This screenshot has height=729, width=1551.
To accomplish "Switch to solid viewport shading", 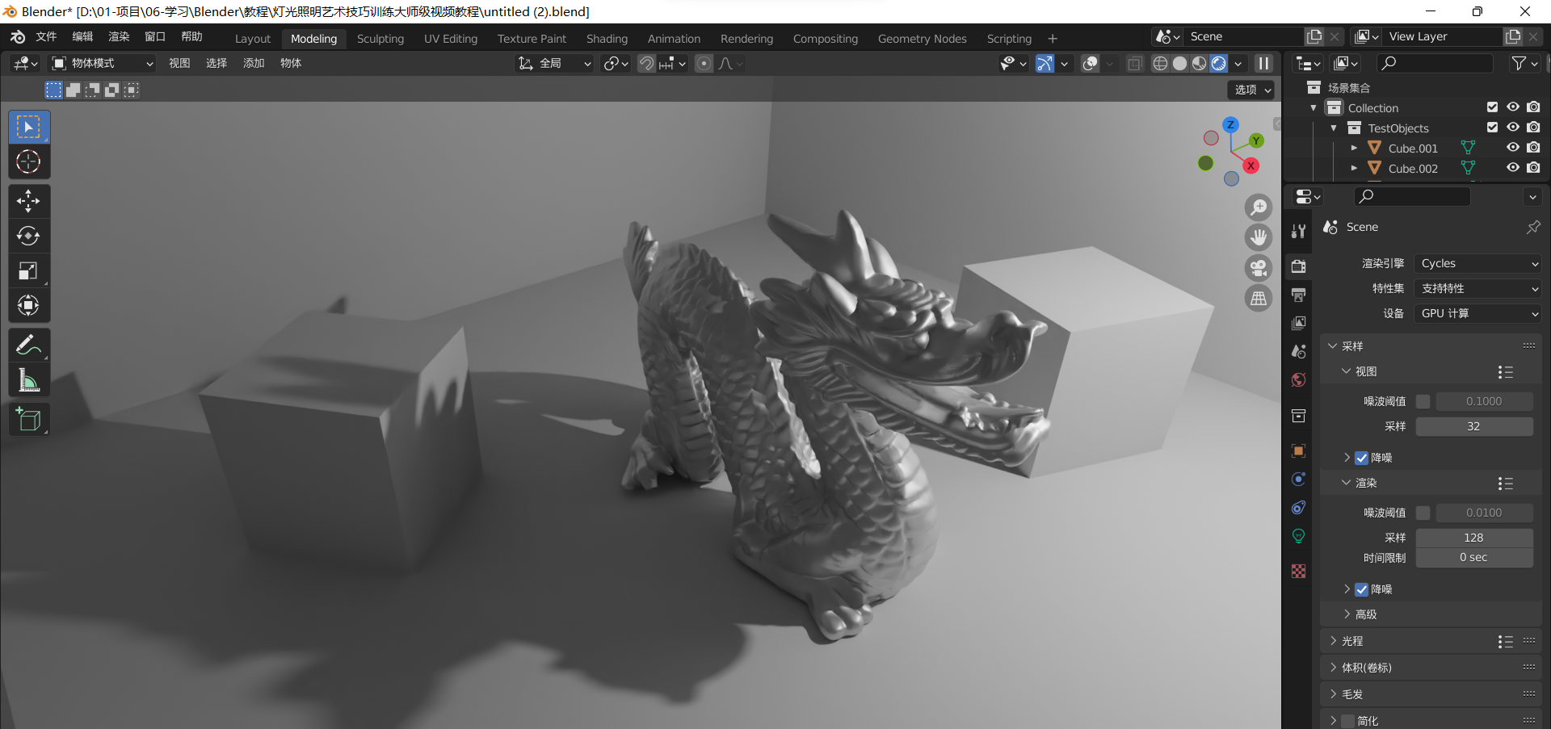I will (1180, 63).
